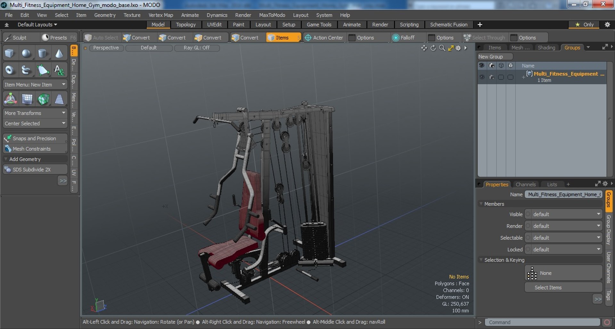
Task: Toggle Action Center
Action: [x=324, y=37]
